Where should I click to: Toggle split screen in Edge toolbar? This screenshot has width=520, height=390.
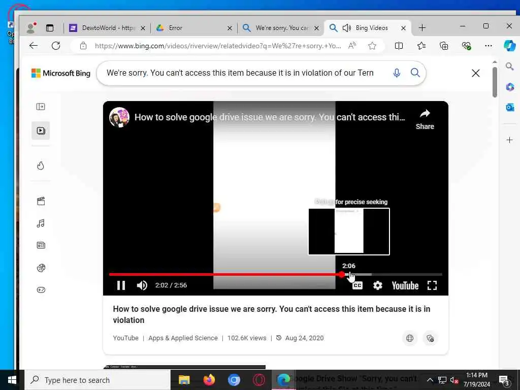(x=399, y=46)
